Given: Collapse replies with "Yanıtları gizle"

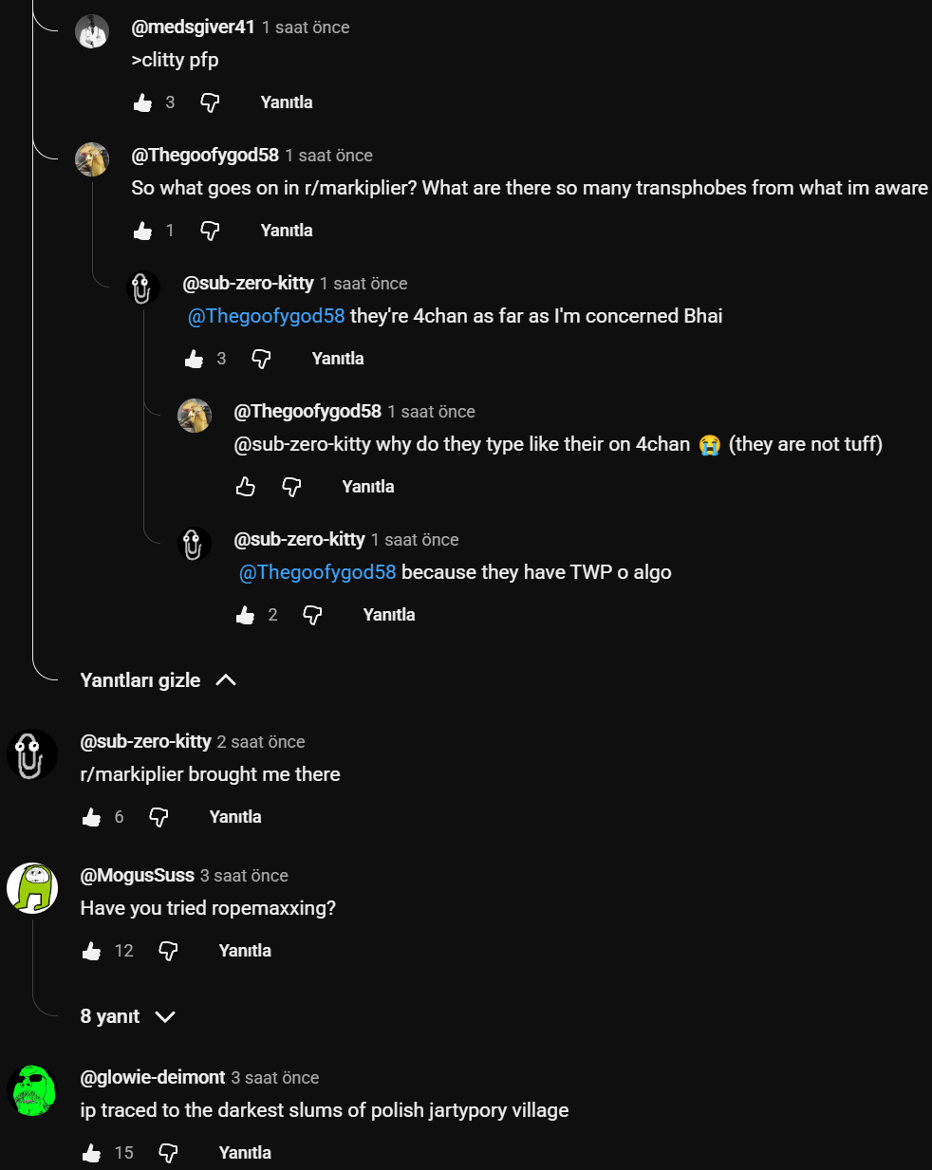Looking at the screenshot, I should (140, 680).
